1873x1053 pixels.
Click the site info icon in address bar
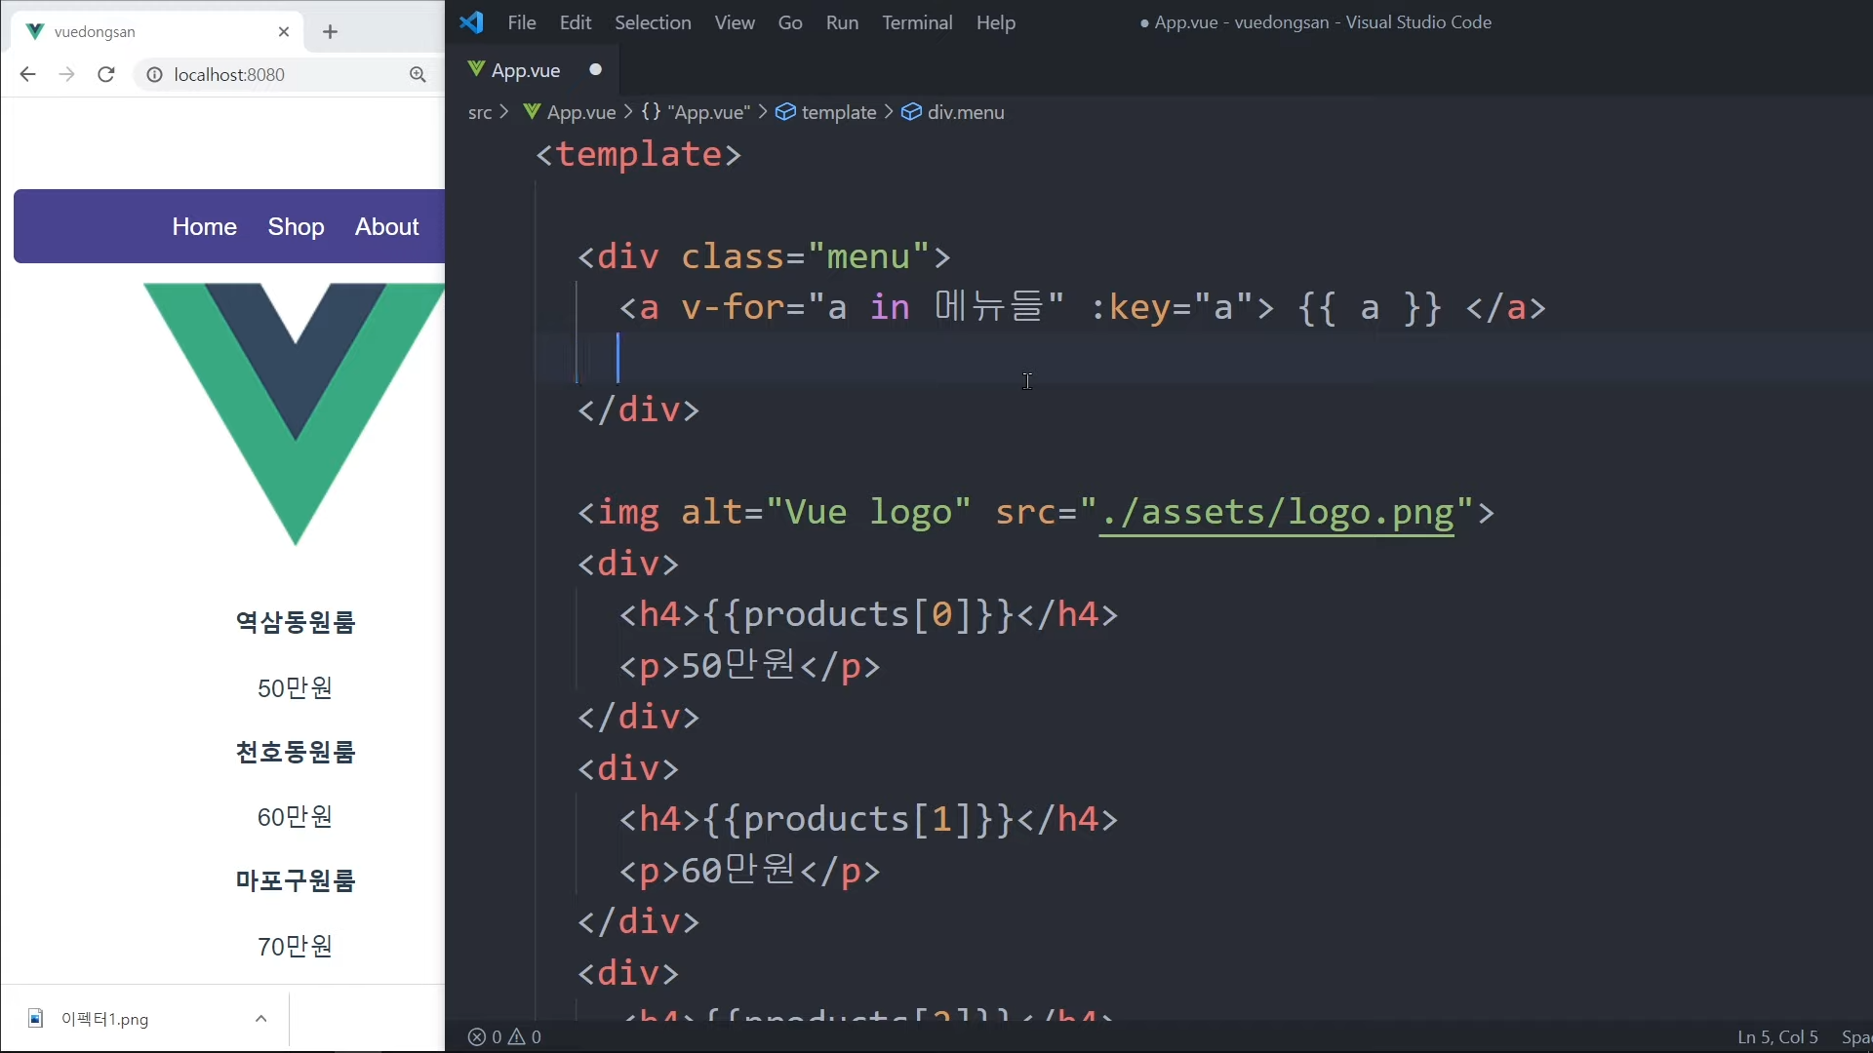click(154, 74)
